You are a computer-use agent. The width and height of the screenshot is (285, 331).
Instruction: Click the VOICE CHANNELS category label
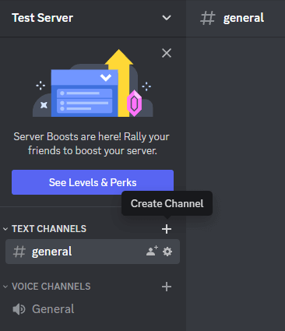51,287
